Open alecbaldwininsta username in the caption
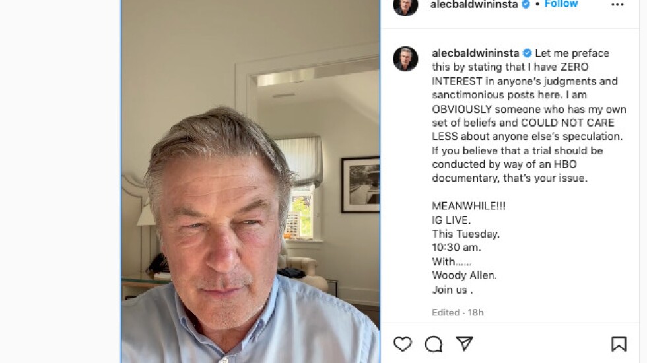This screenshot has width=647, height=363. (475, 53)
